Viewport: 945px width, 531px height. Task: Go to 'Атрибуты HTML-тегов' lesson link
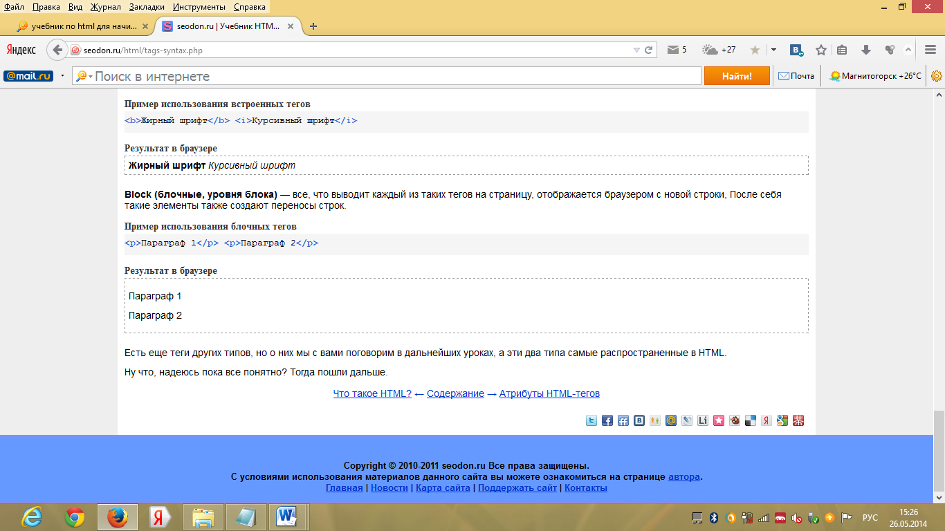[549, 393]
